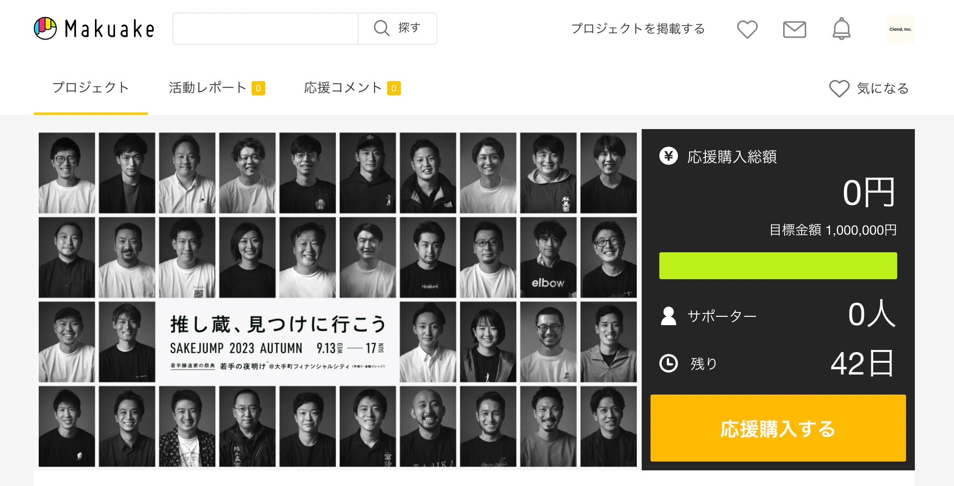Open the messages envelope icon
Image resolution: width=954 pixels, height=486 pixels.
pos(794,29)
